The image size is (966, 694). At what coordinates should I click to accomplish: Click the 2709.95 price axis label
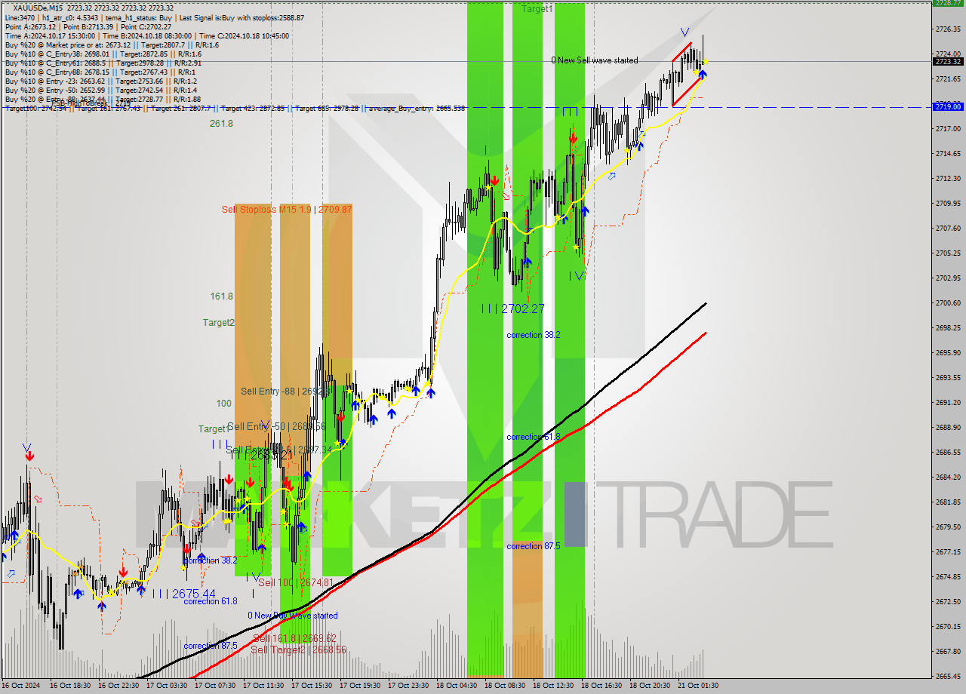(x=948, y=203)
